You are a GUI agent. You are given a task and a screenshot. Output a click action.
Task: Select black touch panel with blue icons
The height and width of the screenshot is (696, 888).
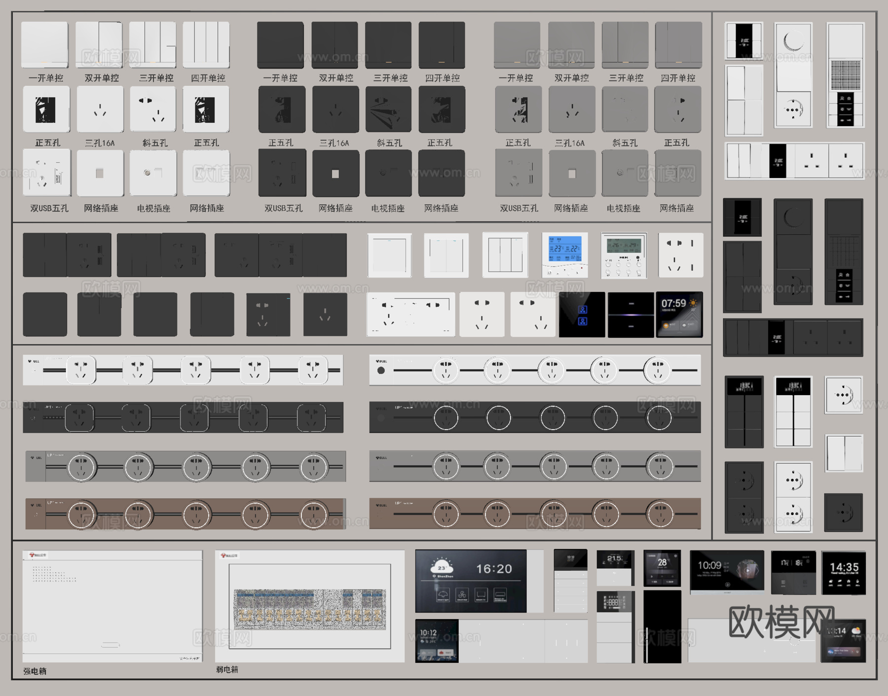coord(582,315)
